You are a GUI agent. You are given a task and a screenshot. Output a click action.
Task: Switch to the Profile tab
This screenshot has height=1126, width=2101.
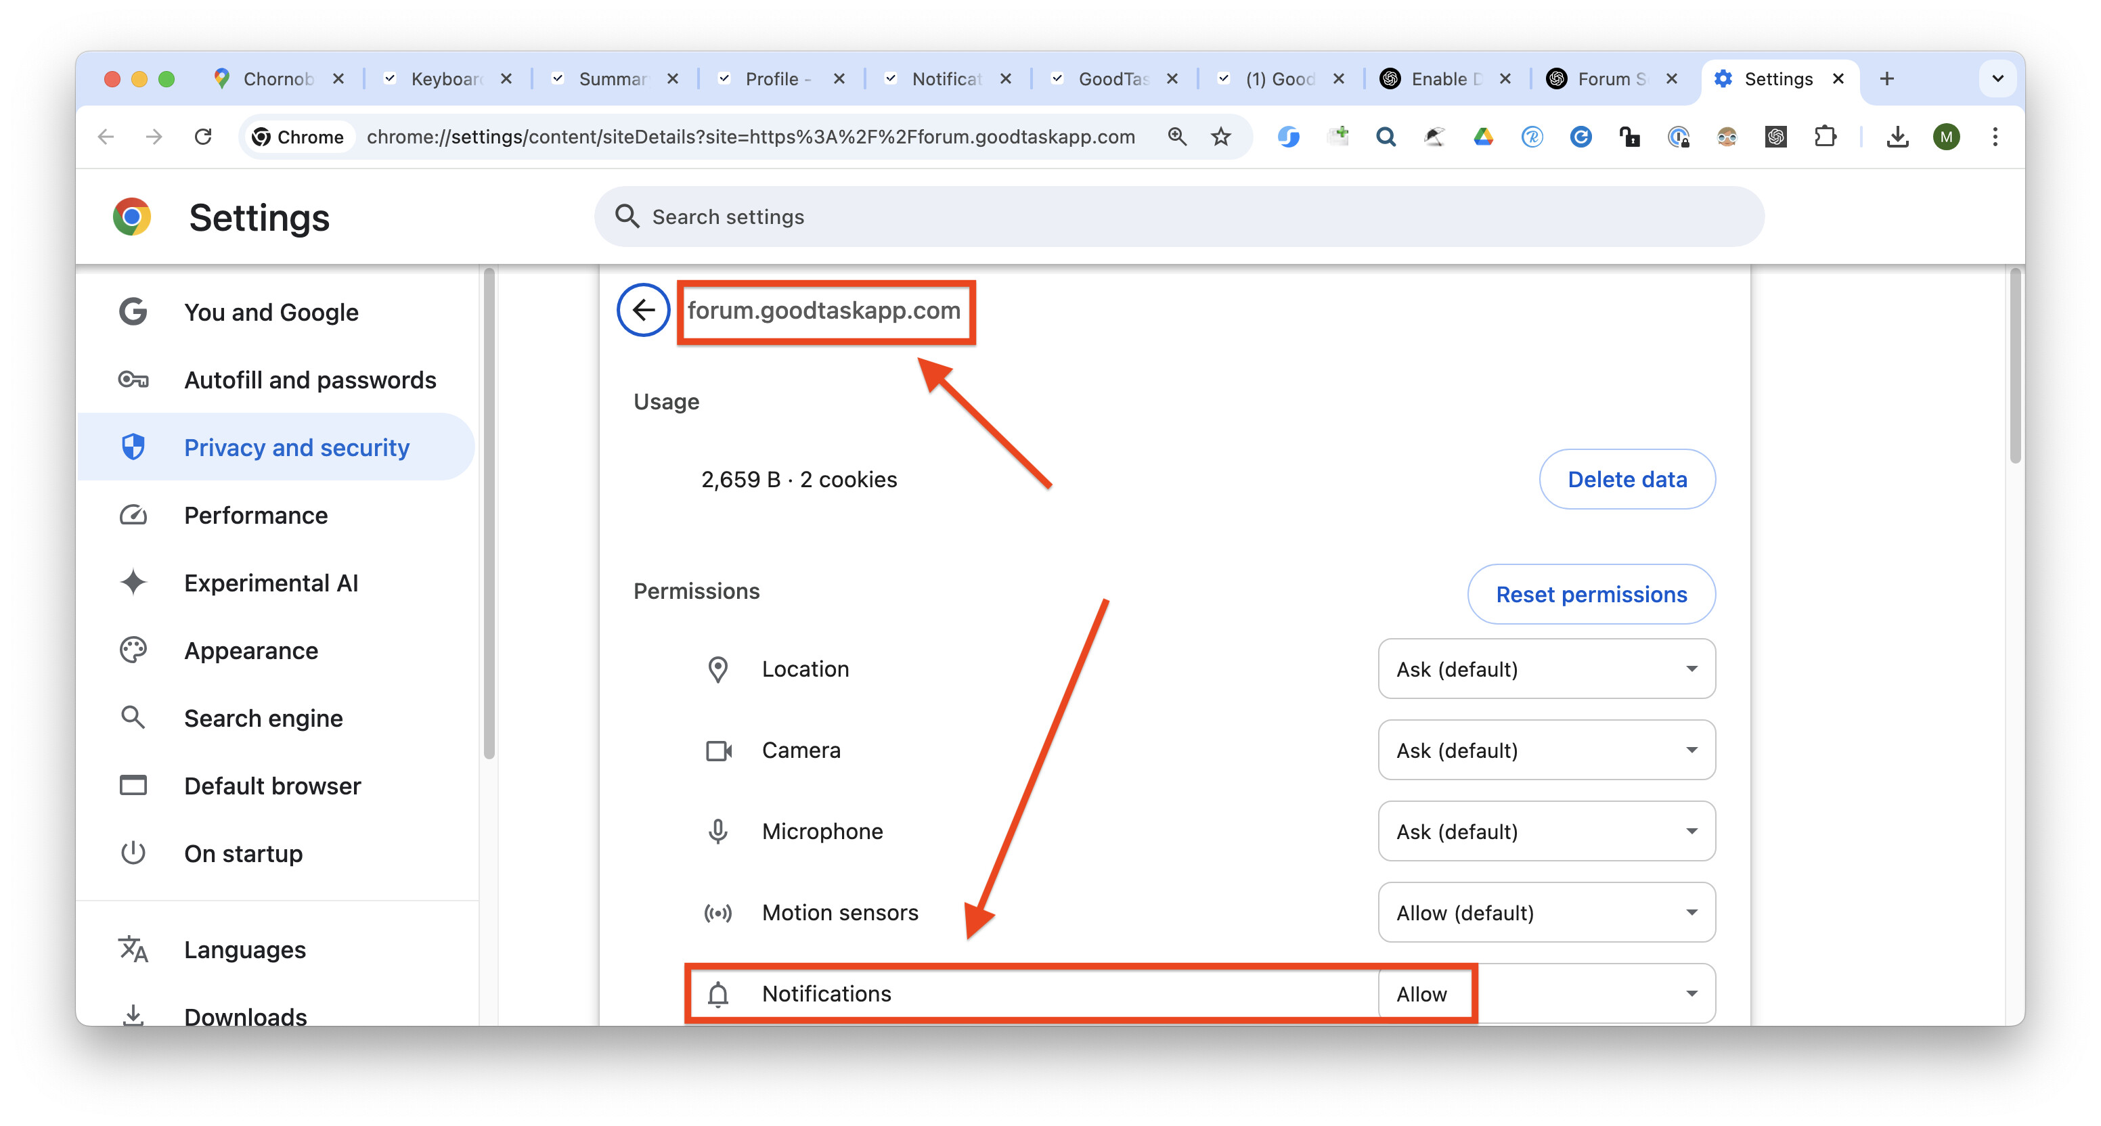click(x=779, y=79)
